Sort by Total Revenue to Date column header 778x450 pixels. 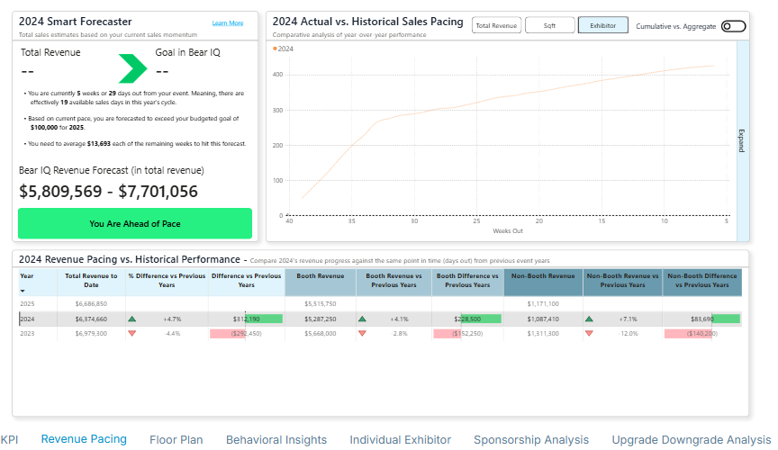click(x=91, y=281)
